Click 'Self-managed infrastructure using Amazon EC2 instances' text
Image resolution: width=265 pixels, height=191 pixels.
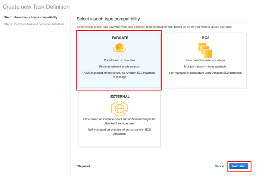tap(205, 73)
